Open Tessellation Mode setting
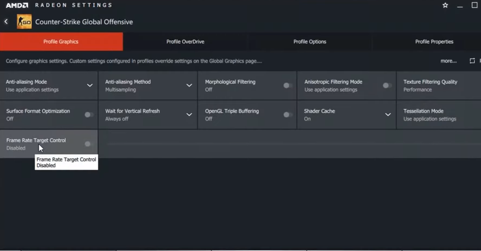Viewport: 481px width, 251px height. (439, 115)
